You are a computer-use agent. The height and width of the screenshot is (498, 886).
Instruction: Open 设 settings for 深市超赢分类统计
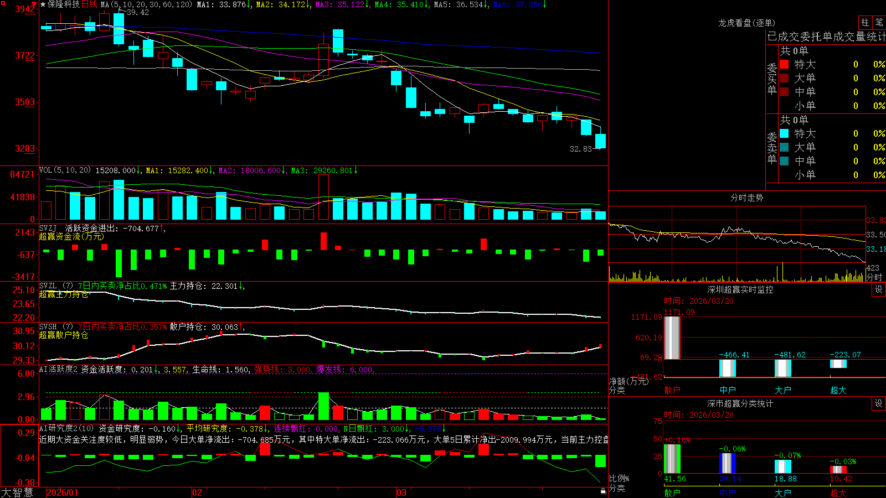(879, 403)
